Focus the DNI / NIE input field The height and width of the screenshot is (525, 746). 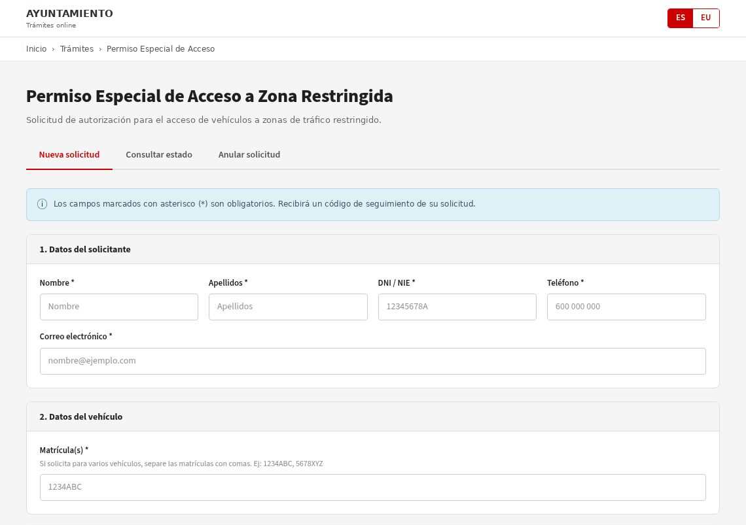tap(457, 307)
